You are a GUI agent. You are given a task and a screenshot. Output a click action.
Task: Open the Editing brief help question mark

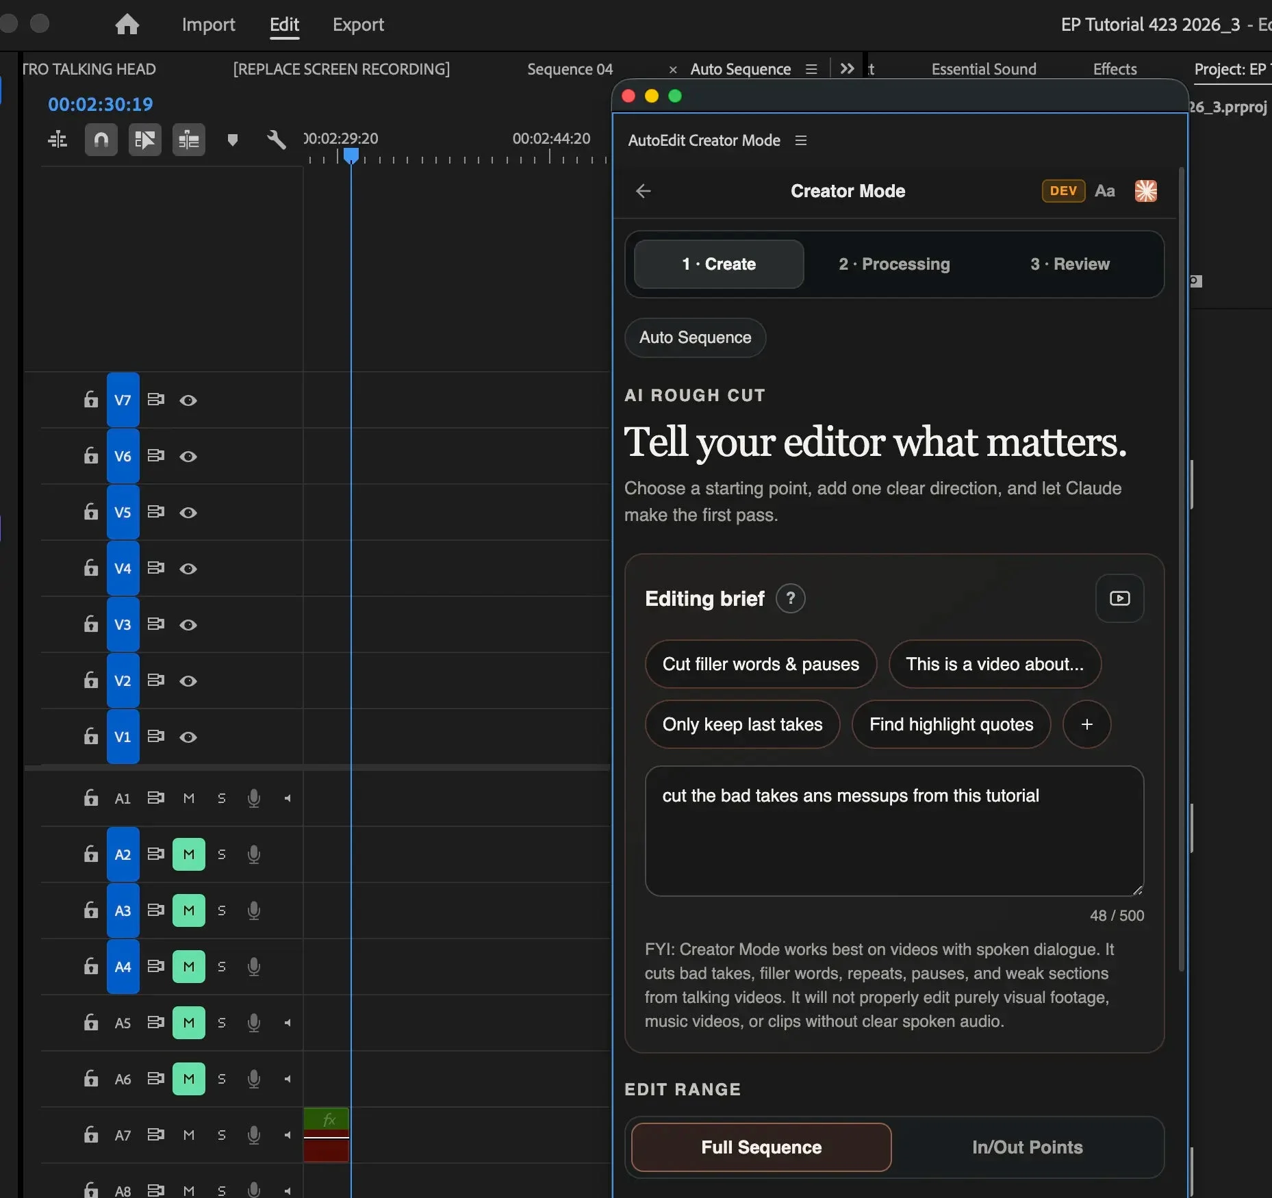(790, 598)
